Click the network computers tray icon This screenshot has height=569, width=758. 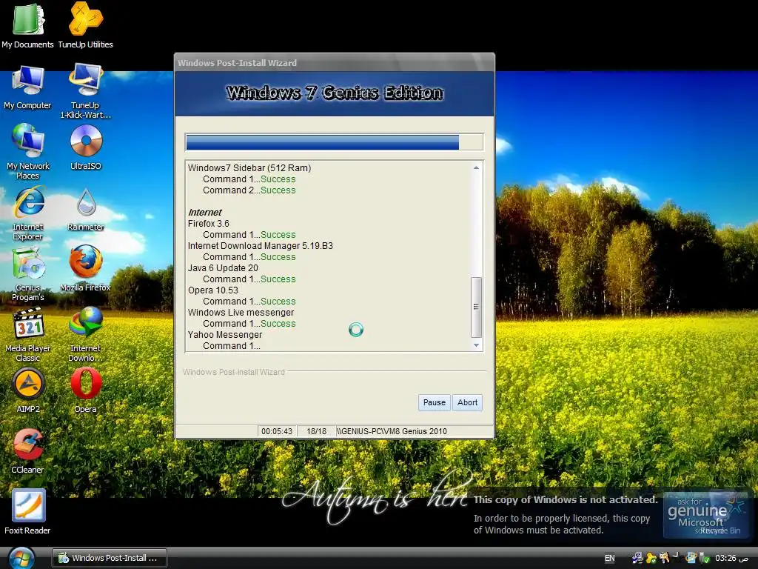(x=638, y=559)
